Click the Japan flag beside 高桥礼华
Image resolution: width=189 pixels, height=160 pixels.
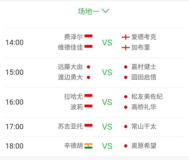click(126, 107)
